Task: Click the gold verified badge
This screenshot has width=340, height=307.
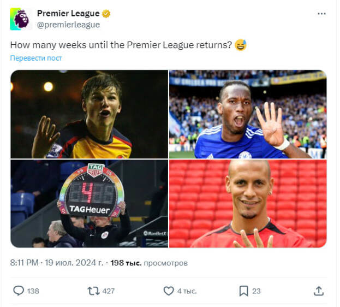Action: 106,14
